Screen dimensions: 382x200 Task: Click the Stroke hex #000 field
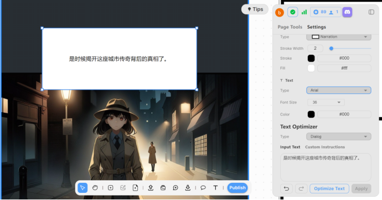point(344,59)
